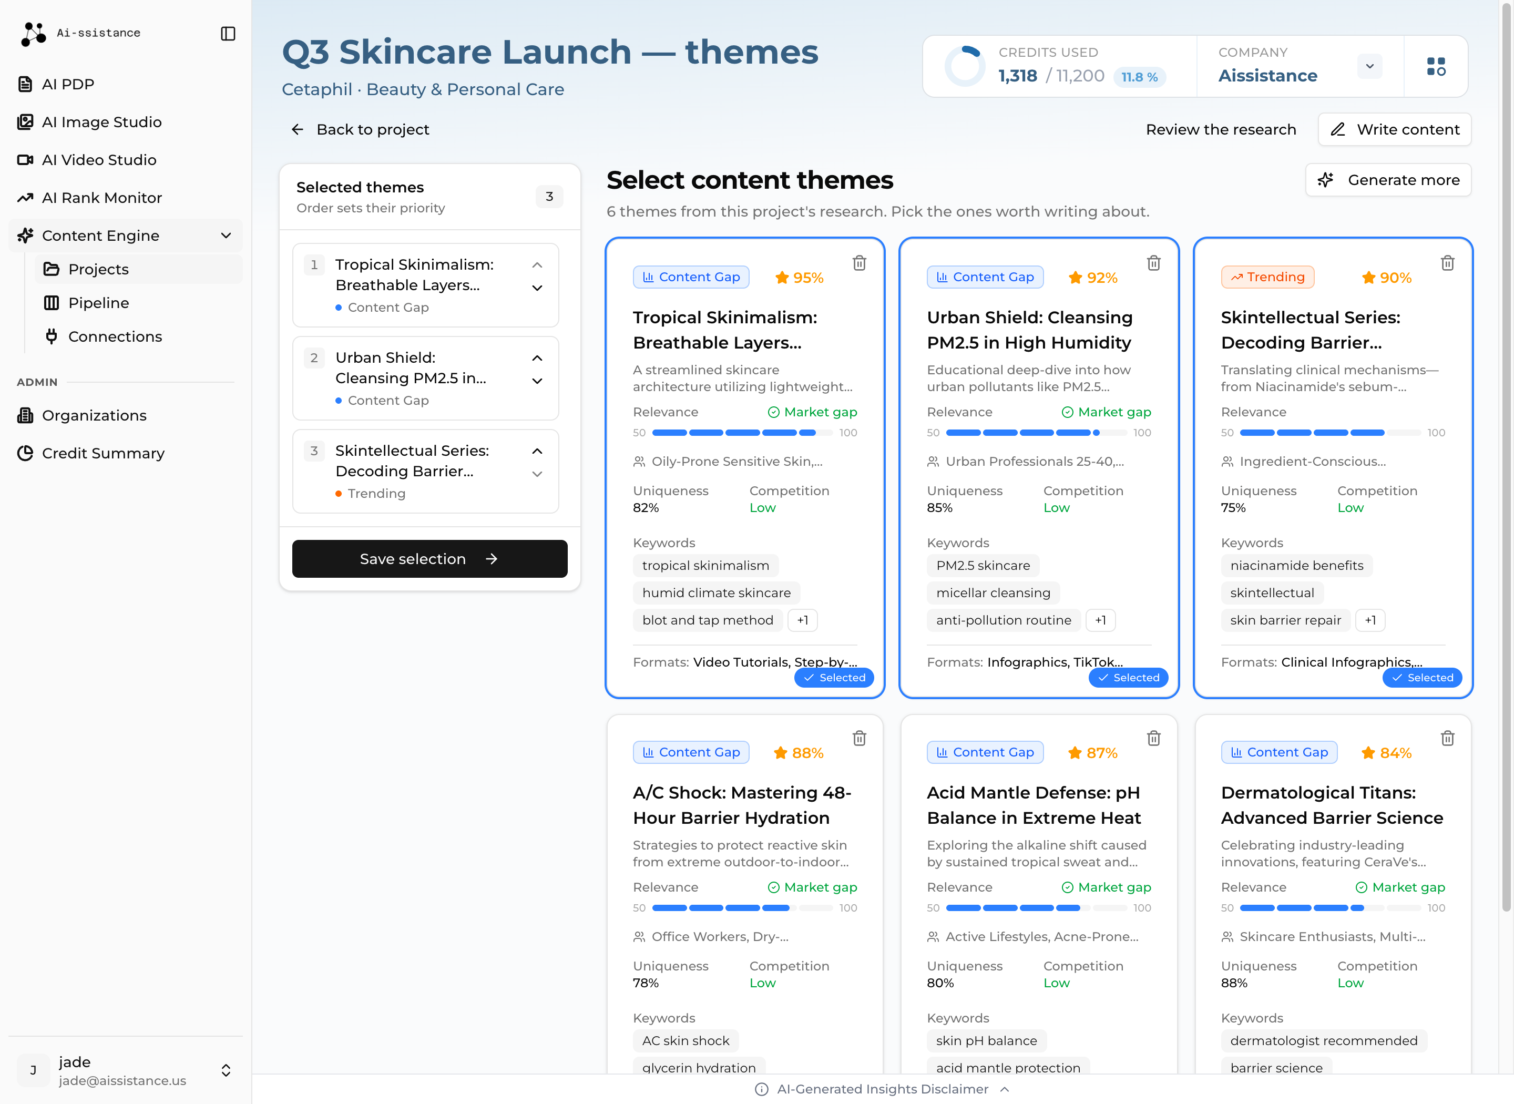Viewport: 1514px width, 1104px height.
Task: Click audience icon on A/C Shock card
Action: coord(639,937)
